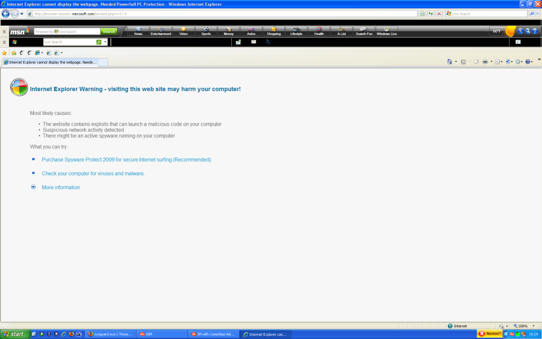The height and width of the screenshot is (339, 542).
Task: Open the Lifestyle MSN toolbar button
Action: point(296,31)
